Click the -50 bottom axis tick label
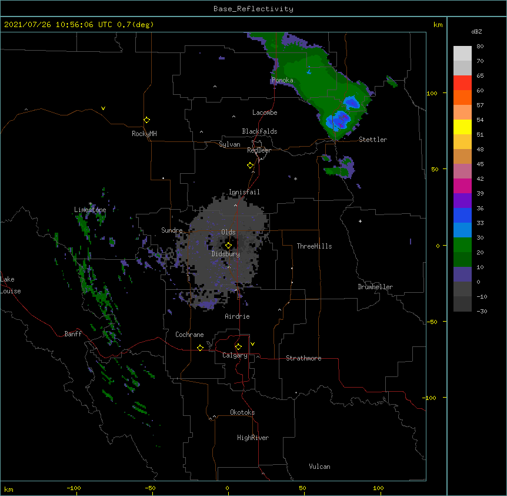Image resolution: width=507 pixels, height=496 pixels. click(150, 488)
